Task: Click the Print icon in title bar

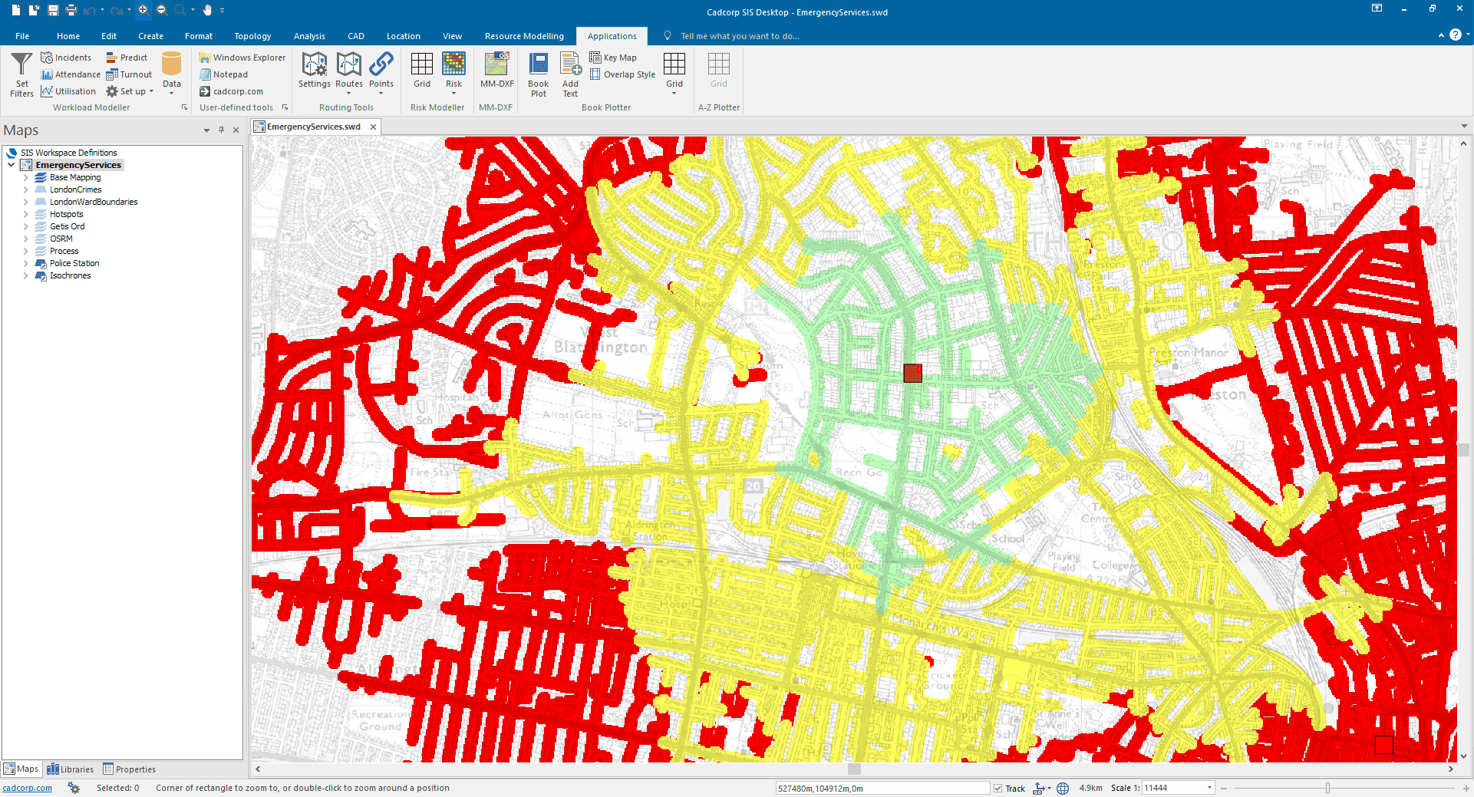Action: point(71,10)
